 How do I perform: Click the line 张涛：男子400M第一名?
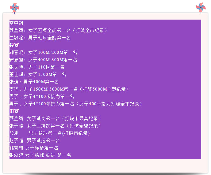point(34,82)
